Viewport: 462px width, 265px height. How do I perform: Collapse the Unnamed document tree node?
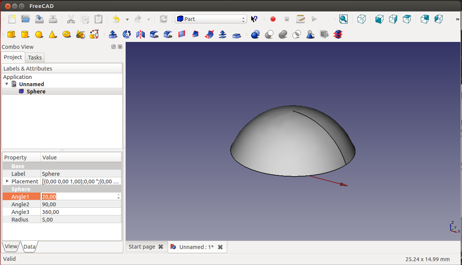(6, 84)
